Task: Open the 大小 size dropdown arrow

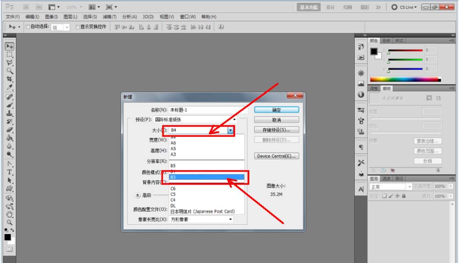Action: point(230,130)
